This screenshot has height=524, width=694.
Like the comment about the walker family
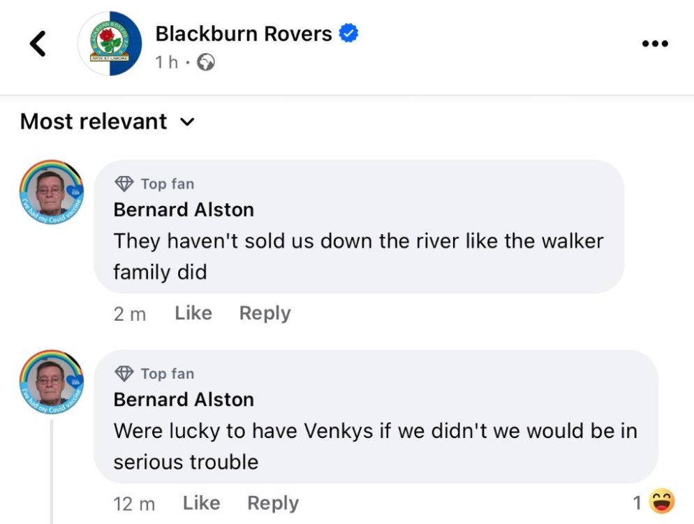pos(193,313)
